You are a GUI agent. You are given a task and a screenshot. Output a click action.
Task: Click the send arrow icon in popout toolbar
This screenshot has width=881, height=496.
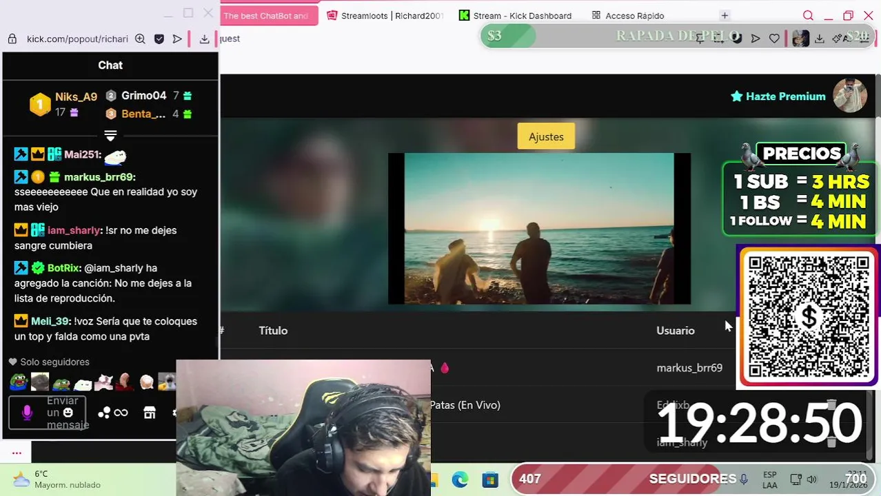tap(177, 39)
